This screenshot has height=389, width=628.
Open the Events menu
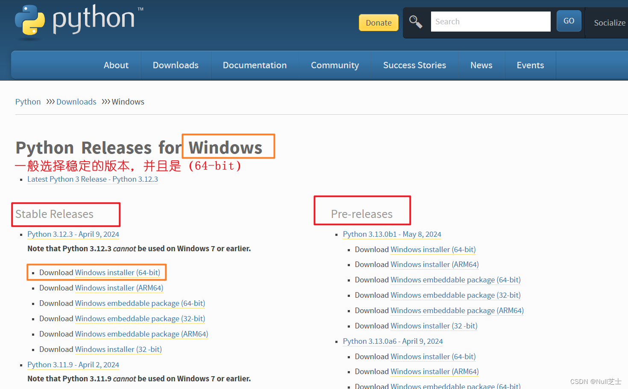point(530,65)
